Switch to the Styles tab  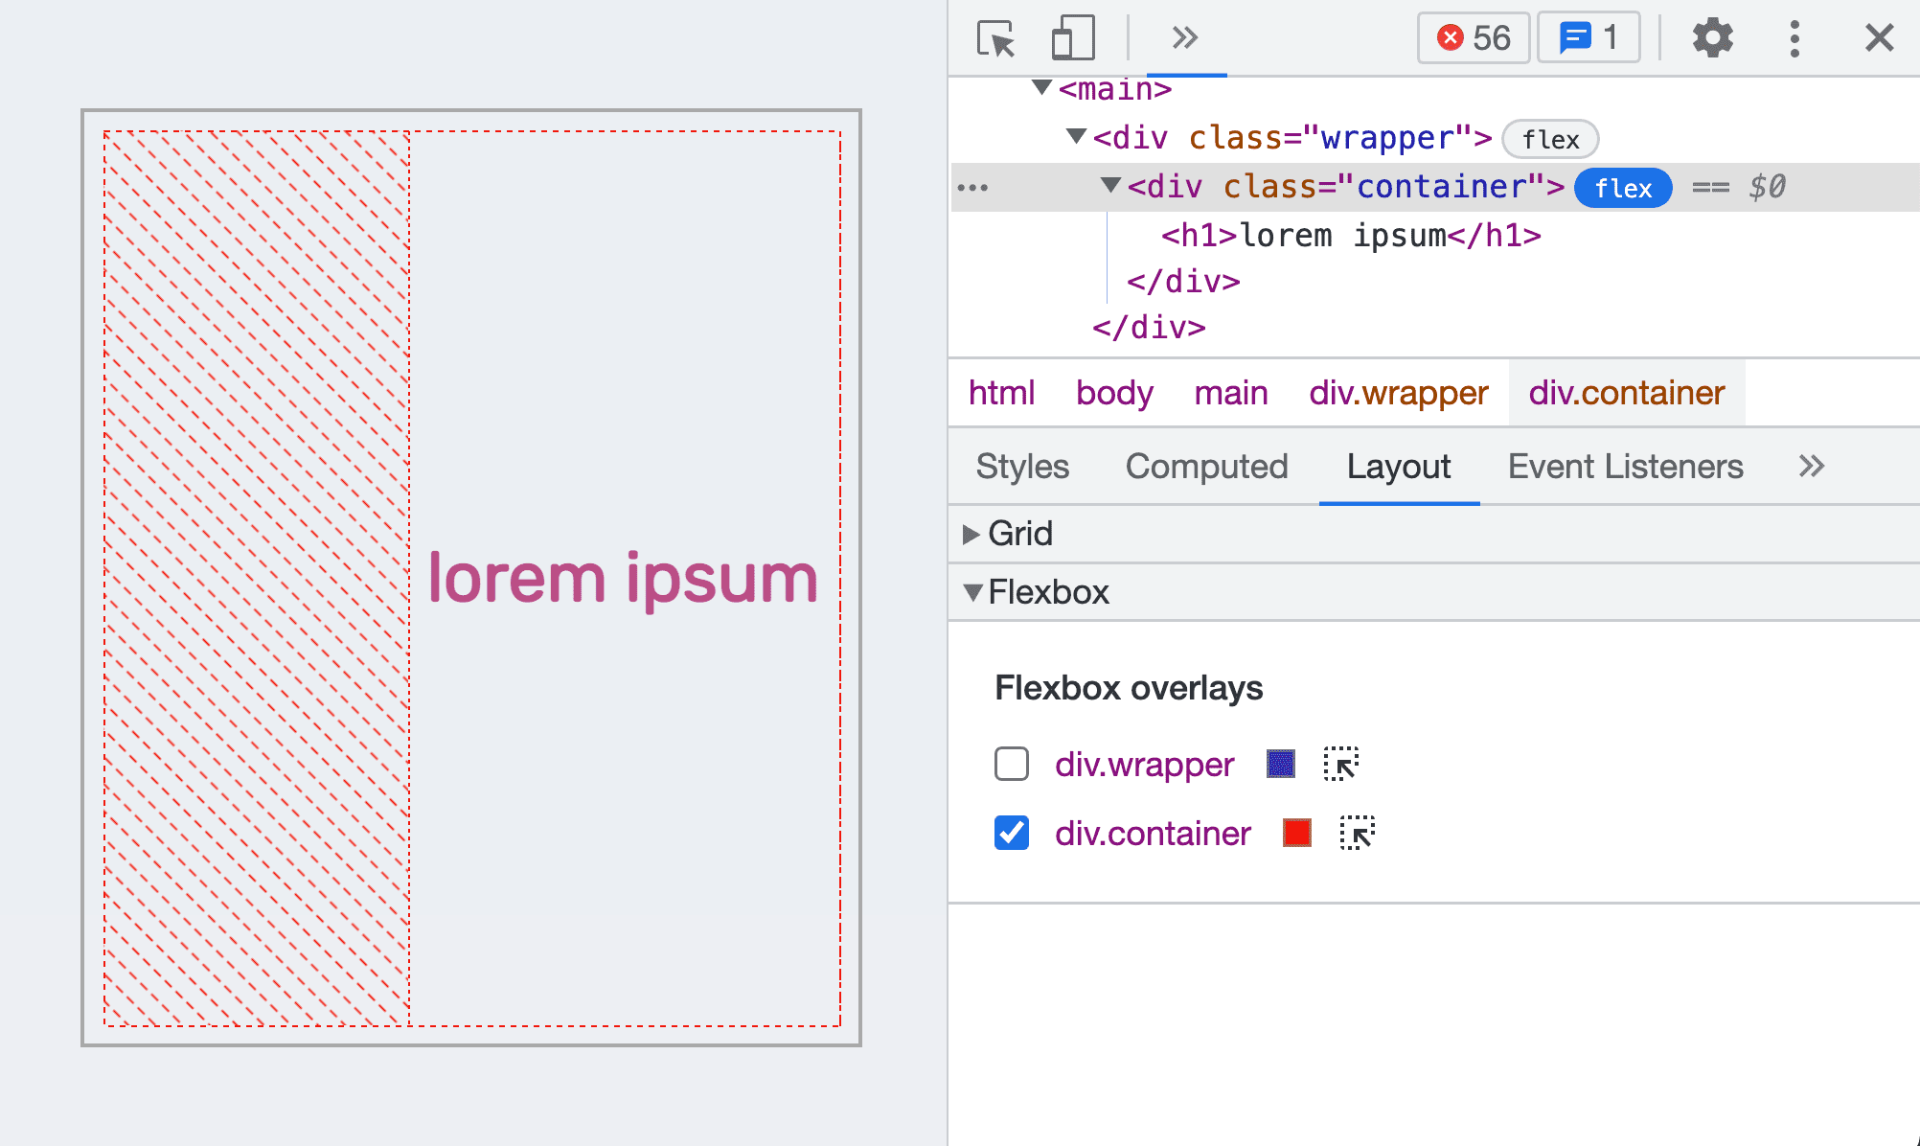[1021, 466]
